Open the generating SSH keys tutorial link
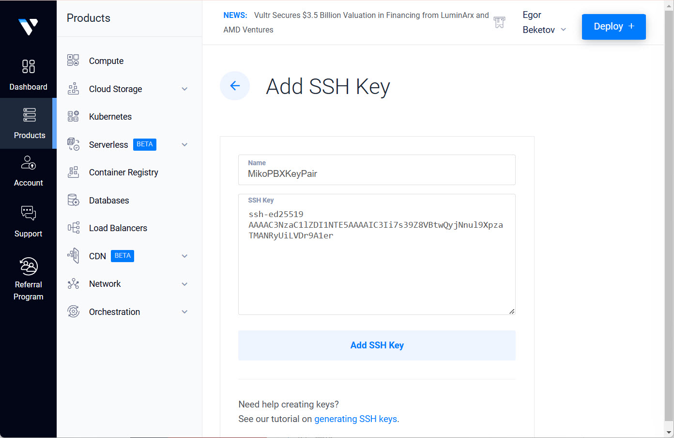 pyautogui.click(x=356, y=419)
